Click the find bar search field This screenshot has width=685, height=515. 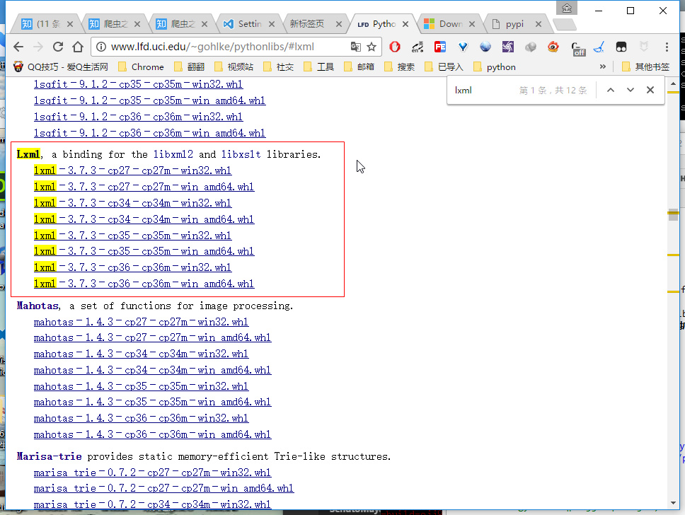coord(481,90)
